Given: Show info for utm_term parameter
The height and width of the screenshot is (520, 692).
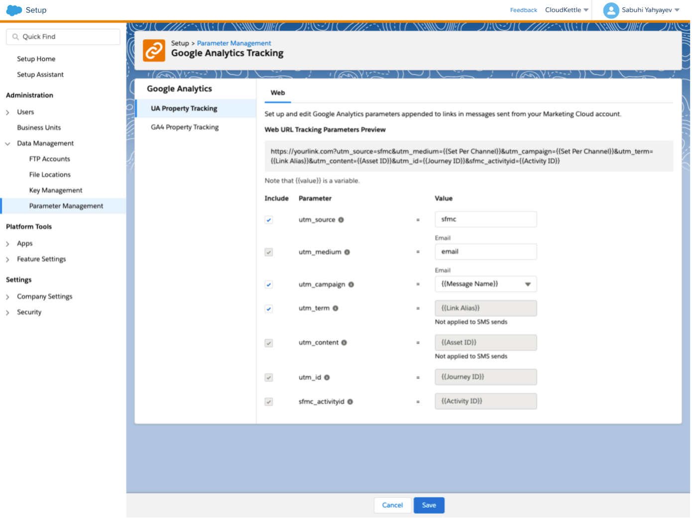Looking at the screenshot, I should coord(336,309).
